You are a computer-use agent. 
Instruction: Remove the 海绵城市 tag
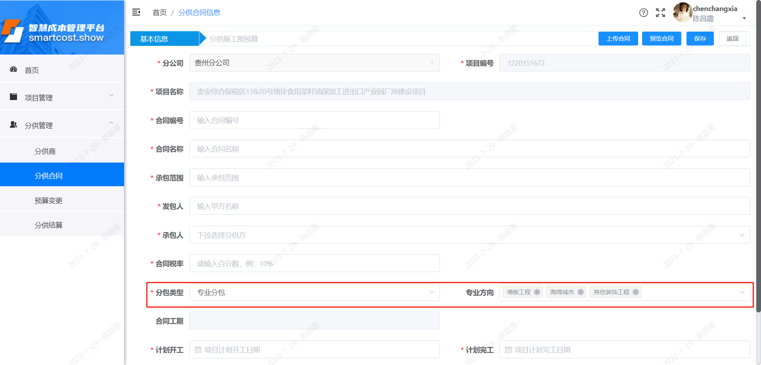click(x=581, y=292)
